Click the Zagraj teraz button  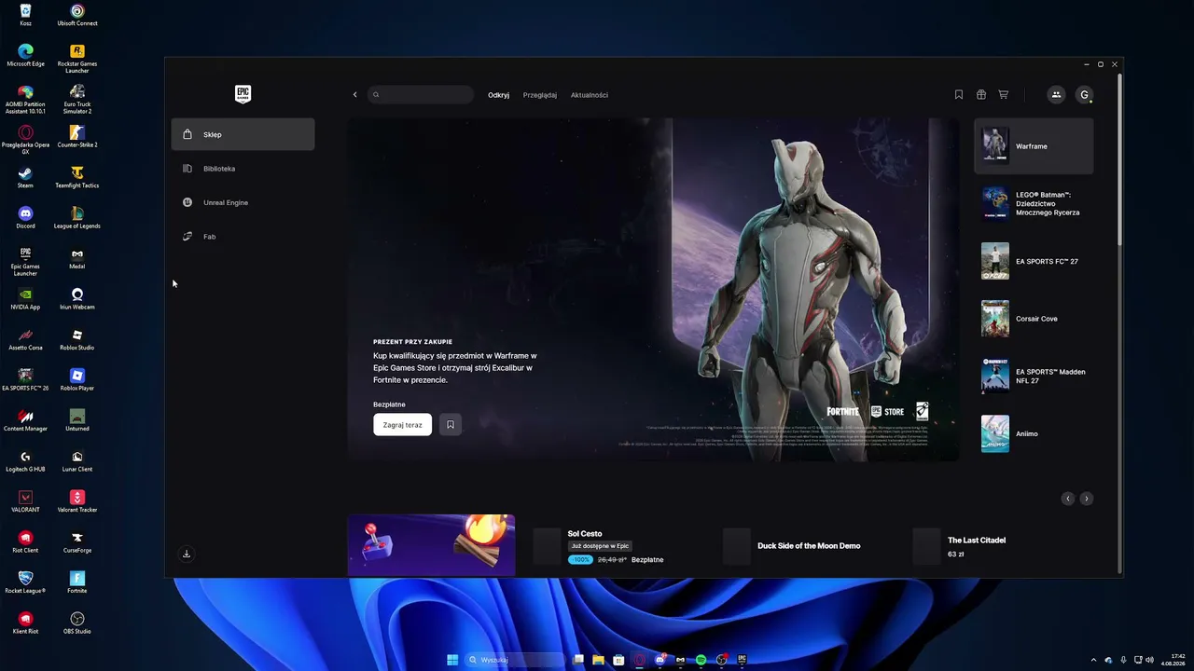pyautogui.click(x=403, y=425)
